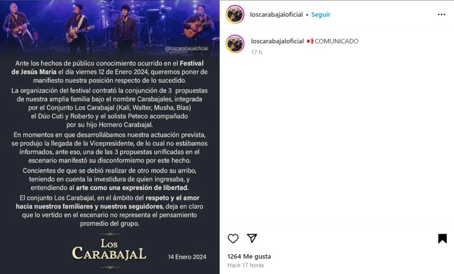Click the @loscarabajaloficial watermark on image
This screenshot has width=454, height=274.
[187, 49]
